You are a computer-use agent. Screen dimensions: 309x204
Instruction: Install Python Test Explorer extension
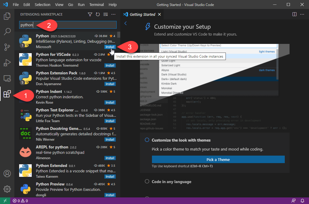coord(110,121)
